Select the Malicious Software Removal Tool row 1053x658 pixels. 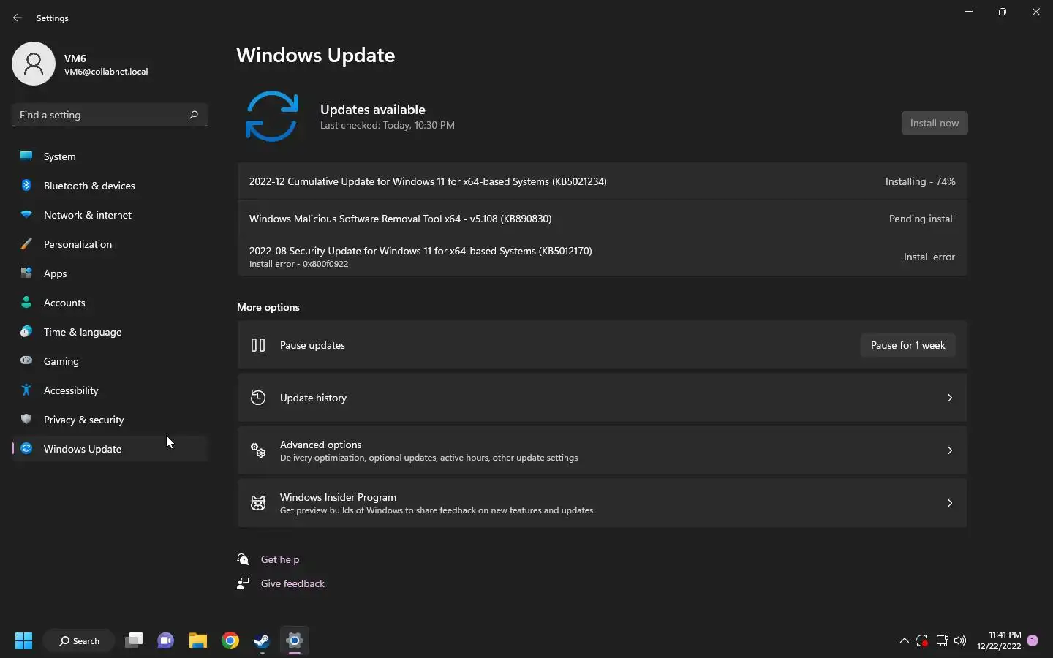[x=602, y=219]
